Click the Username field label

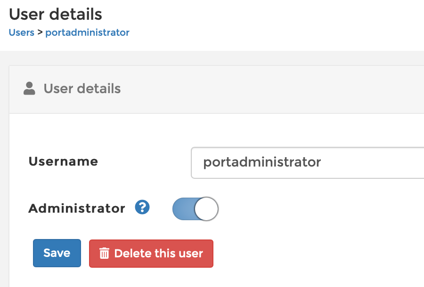(x=63, y=161)
